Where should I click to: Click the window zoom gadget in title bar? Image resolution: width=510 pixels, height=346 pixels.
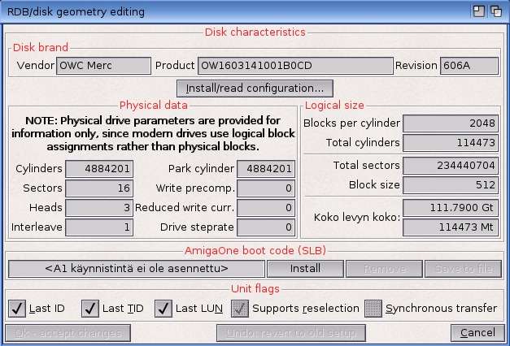point(479,11)
